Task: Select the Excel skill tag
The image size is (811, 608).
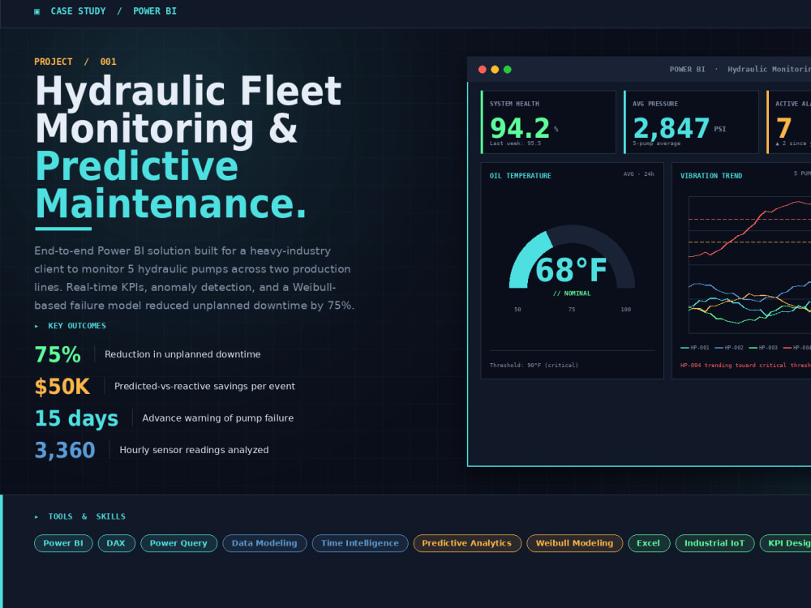Action: point(649,543)
